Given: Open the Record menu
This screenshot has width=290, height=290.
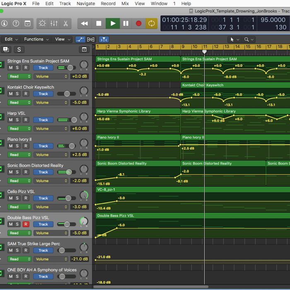Looking at the screenshot, I should [x=108, y=3].
